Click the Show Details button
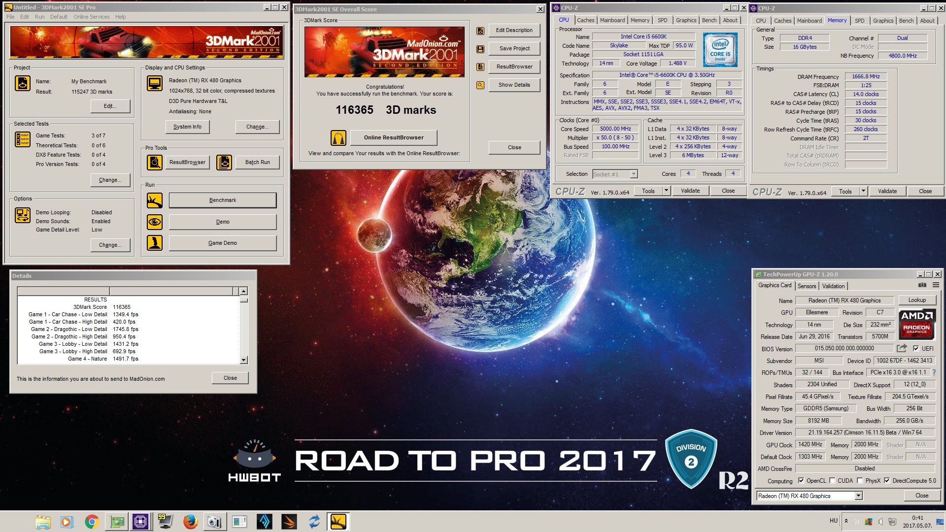This screenshot has width=946, height=532. pyautogui.click(x=514, y=85)
